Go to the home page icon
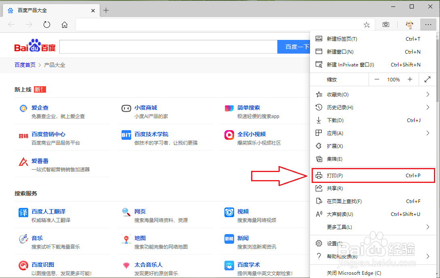Viewport: 440px width, 278px height. point(65,25)
